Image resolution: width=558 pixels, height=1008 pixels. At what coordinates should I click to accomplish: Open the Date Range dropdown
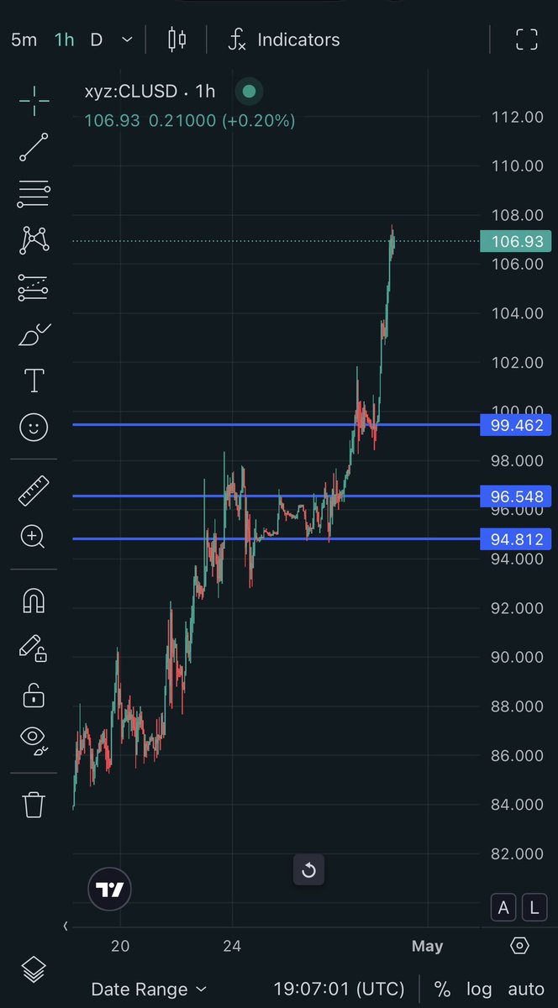pos(148,989)
